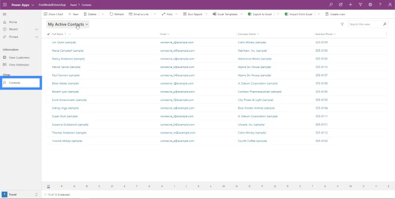The image size is (395, 199).
Task: Click Export to Excel
Action: (x=260, y=14)
